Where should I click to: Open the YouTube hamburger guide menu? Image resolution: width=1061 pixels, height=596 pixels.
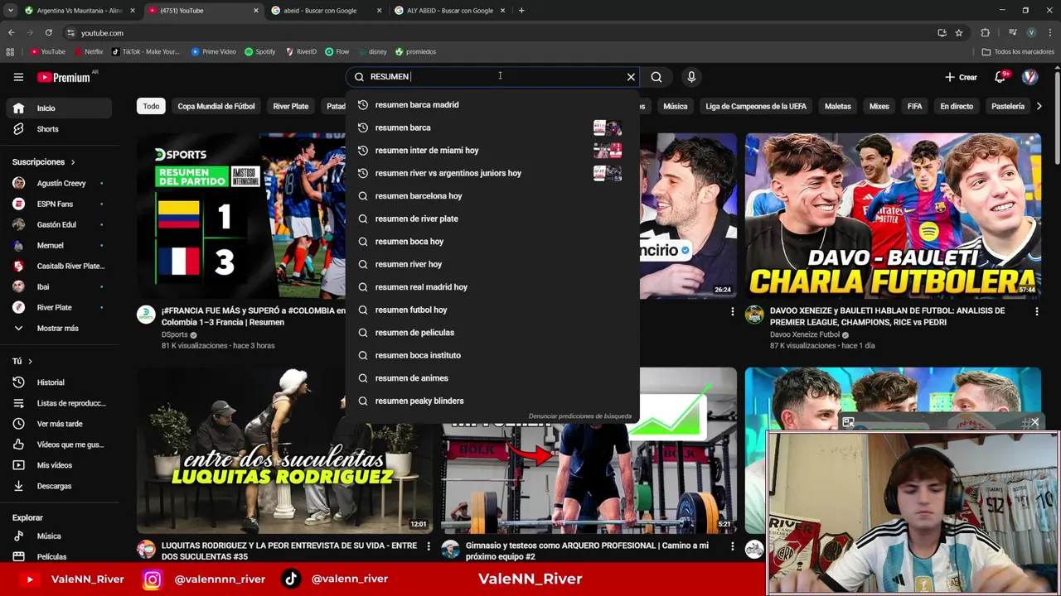pyautogui.click(x=18, y=77)
